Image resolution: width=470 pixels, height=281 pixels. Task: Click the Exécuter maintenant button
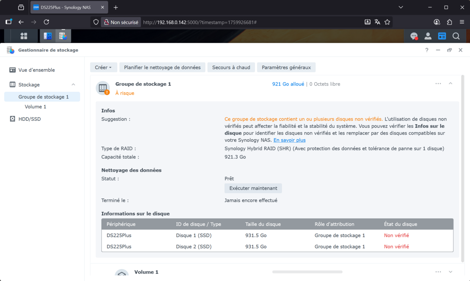pos(253,188)
